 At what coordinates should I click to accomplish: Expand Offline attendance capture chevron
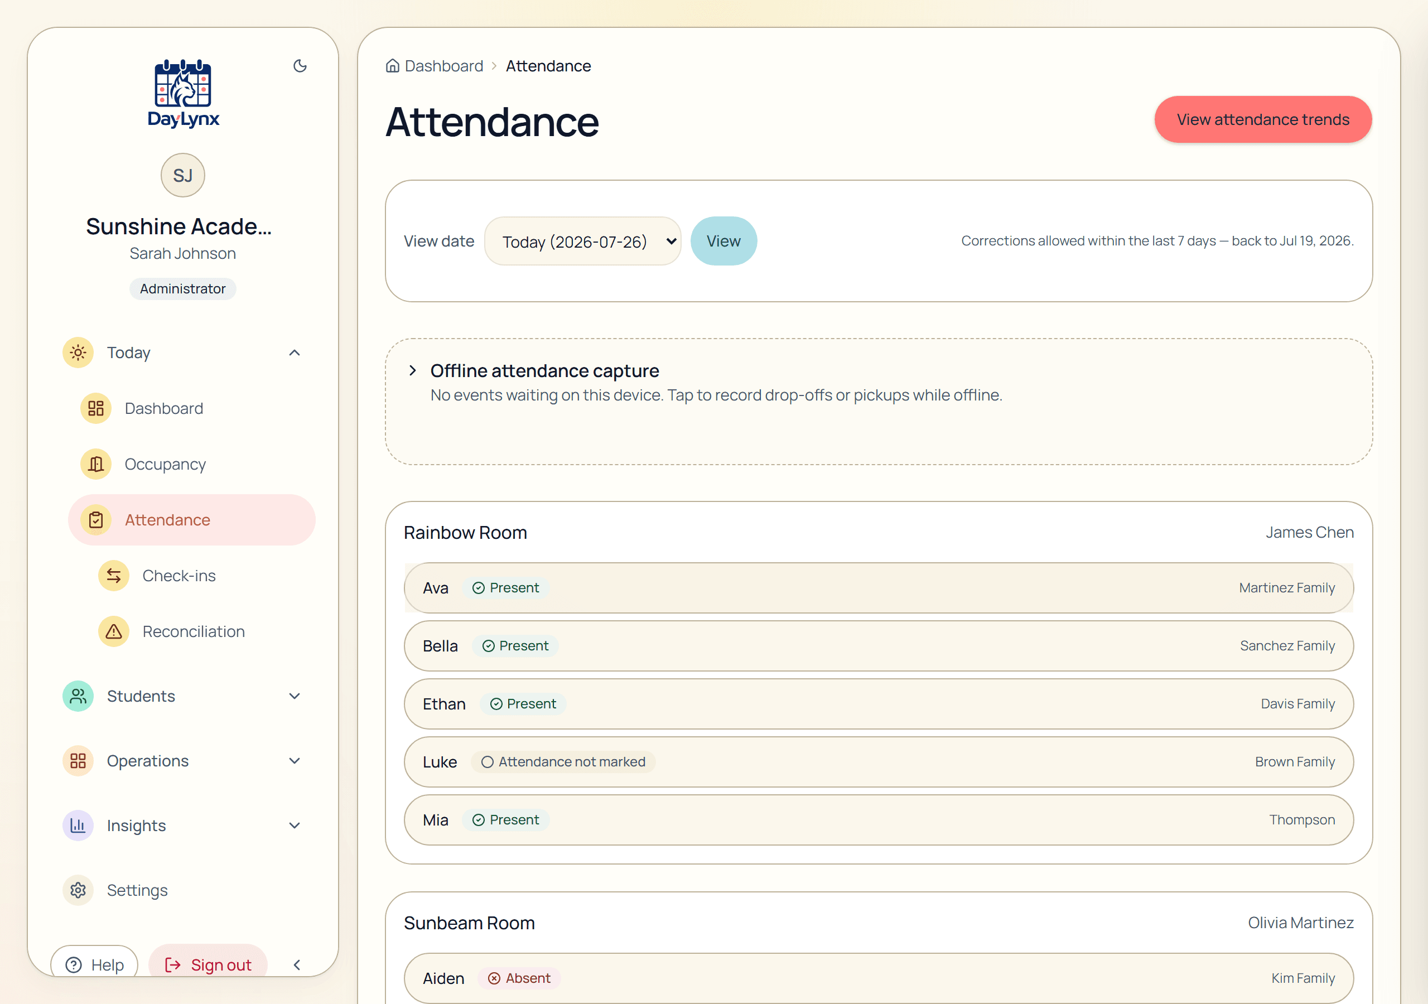point(412,371)
